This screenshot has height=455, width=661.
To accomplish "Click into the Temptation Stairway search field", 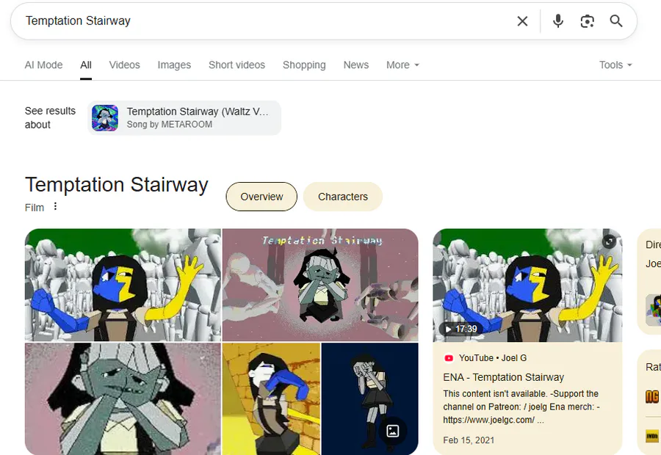I will coord(266,21).
